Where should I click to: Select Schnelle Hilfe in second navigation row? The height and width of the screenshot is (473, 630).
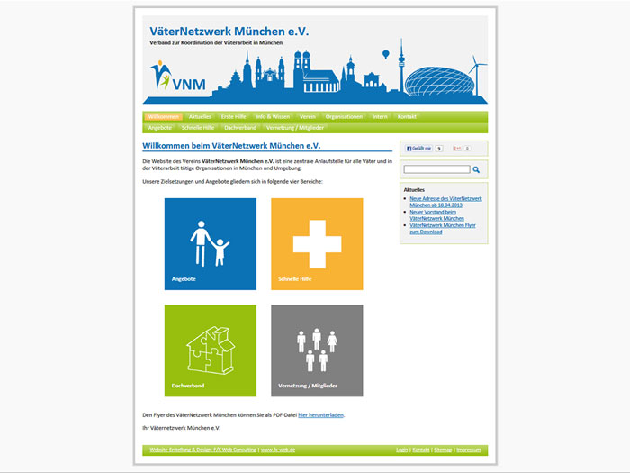198,128
